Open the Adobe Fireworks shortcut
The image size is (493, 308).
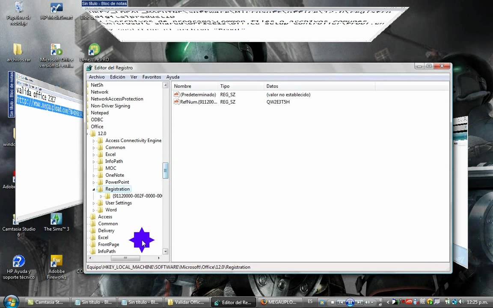pos(56,267)
